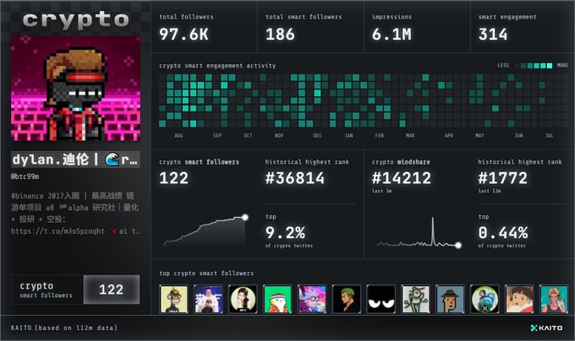Click the 'crypto smart engagement activity' heading

pos(217,66)
